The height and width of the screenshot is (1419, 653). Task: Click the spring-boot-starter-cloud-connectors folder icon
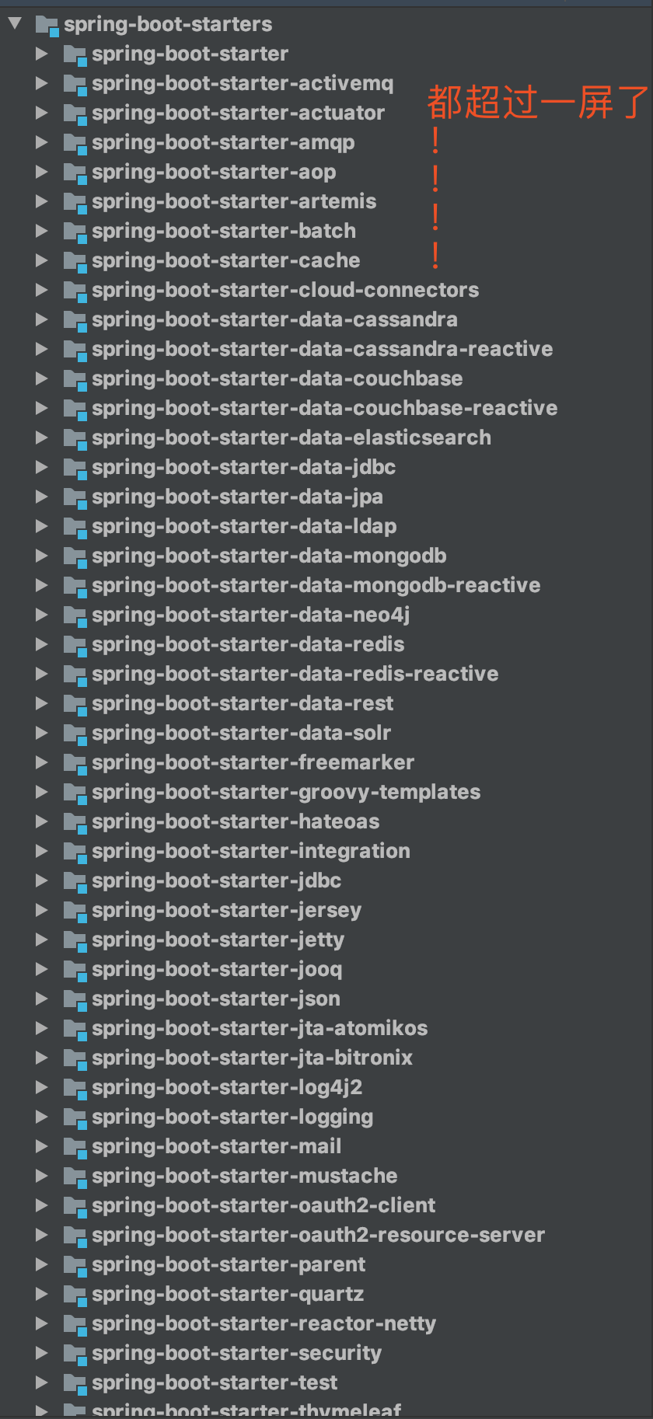[x=75, y=291]
